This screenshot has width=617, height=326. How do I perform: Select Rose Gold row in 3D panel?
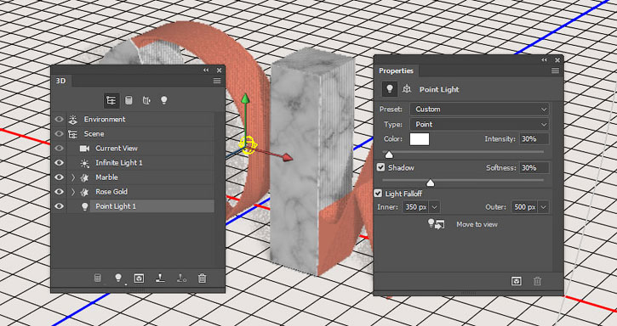140,192
